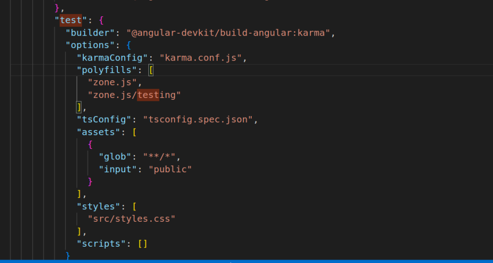Viewport: 493px width, 263px height.
Task: Click the highlighted opening bracket after "polyfills"
Action: coord(151,70)
